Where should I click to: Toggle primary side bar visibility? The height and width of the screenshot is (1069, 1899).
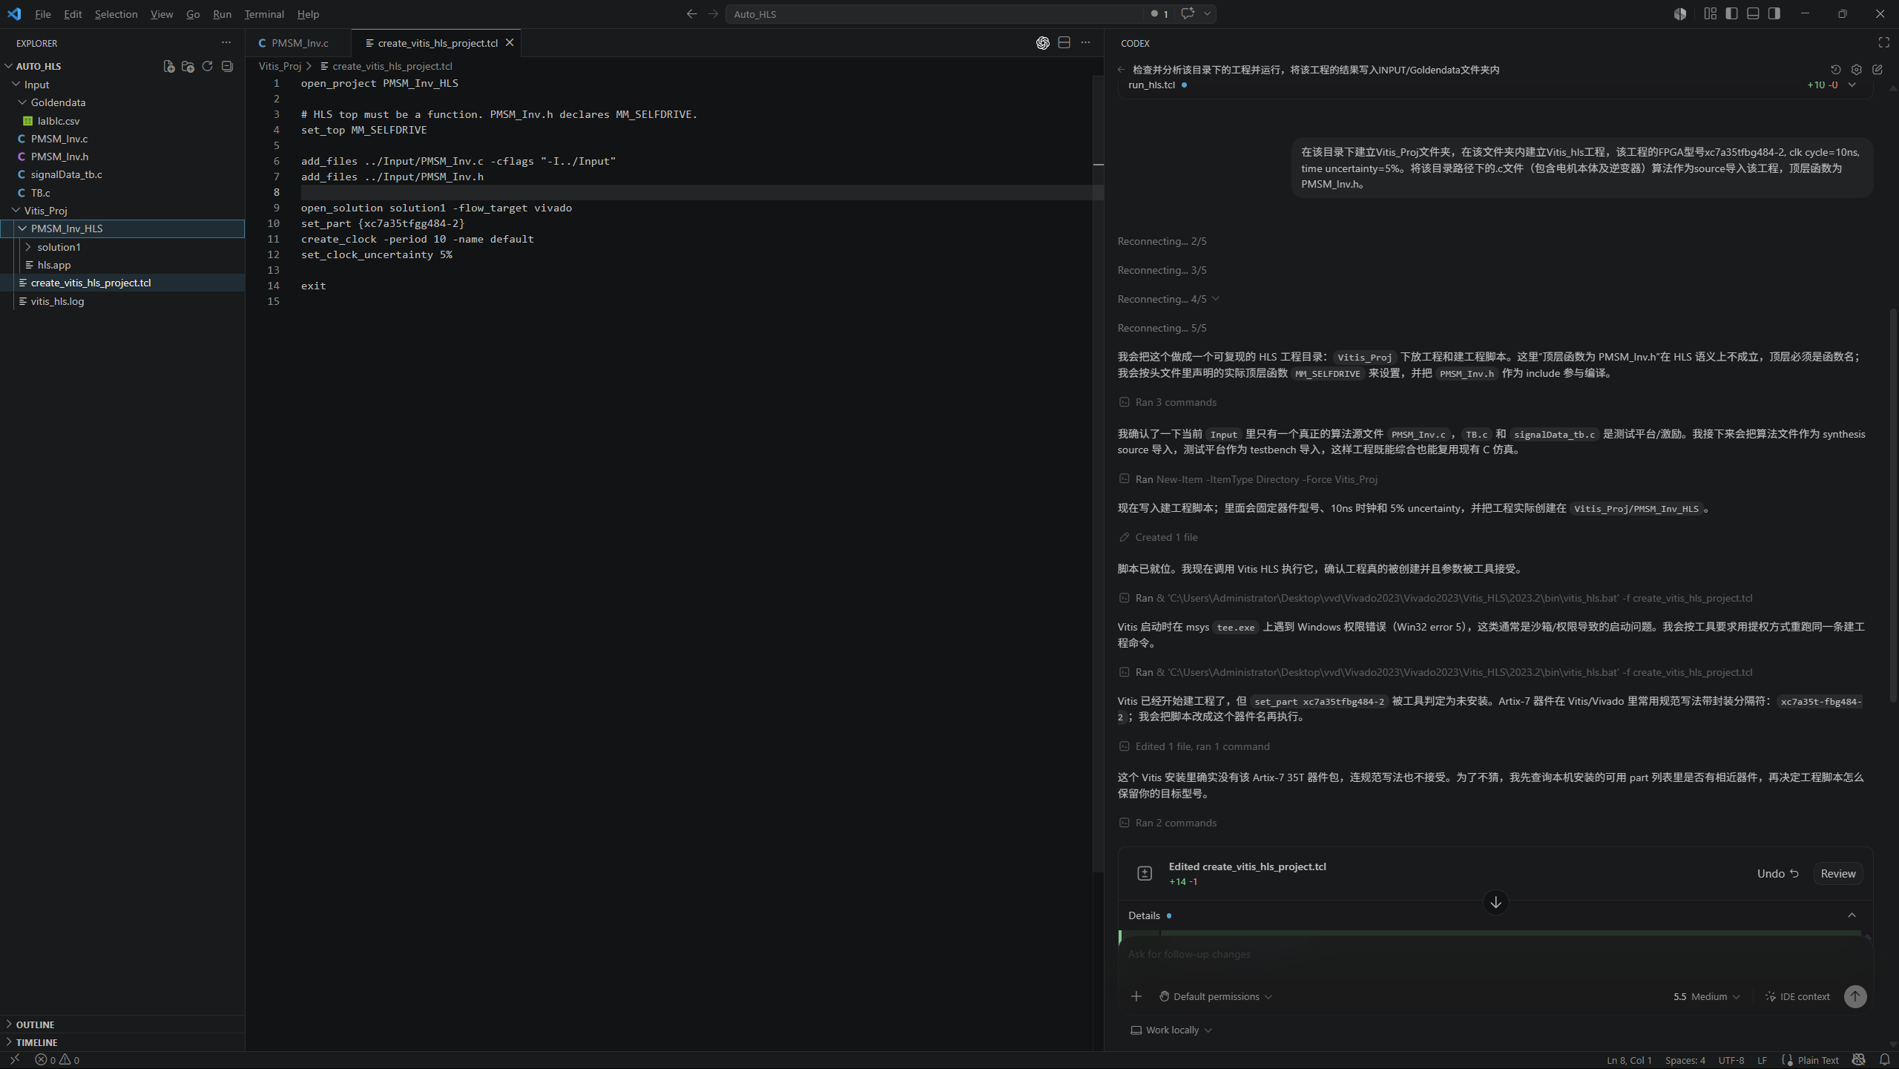pos(1731,14)
